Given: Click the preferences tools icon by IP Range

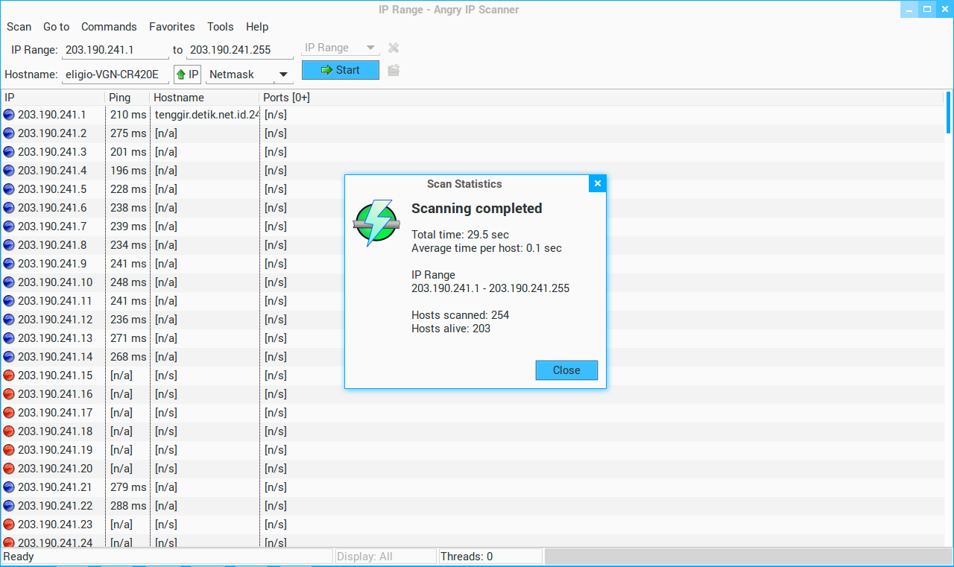Looking at the screenshot, I should [394, 48].
